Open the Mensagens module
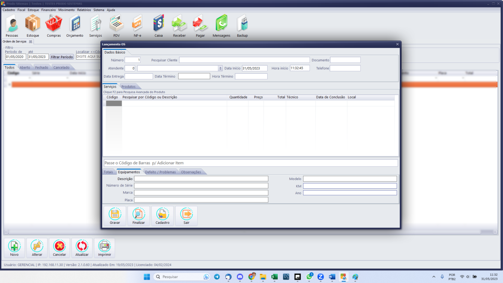The image size is (503, 283). (221, 25)
